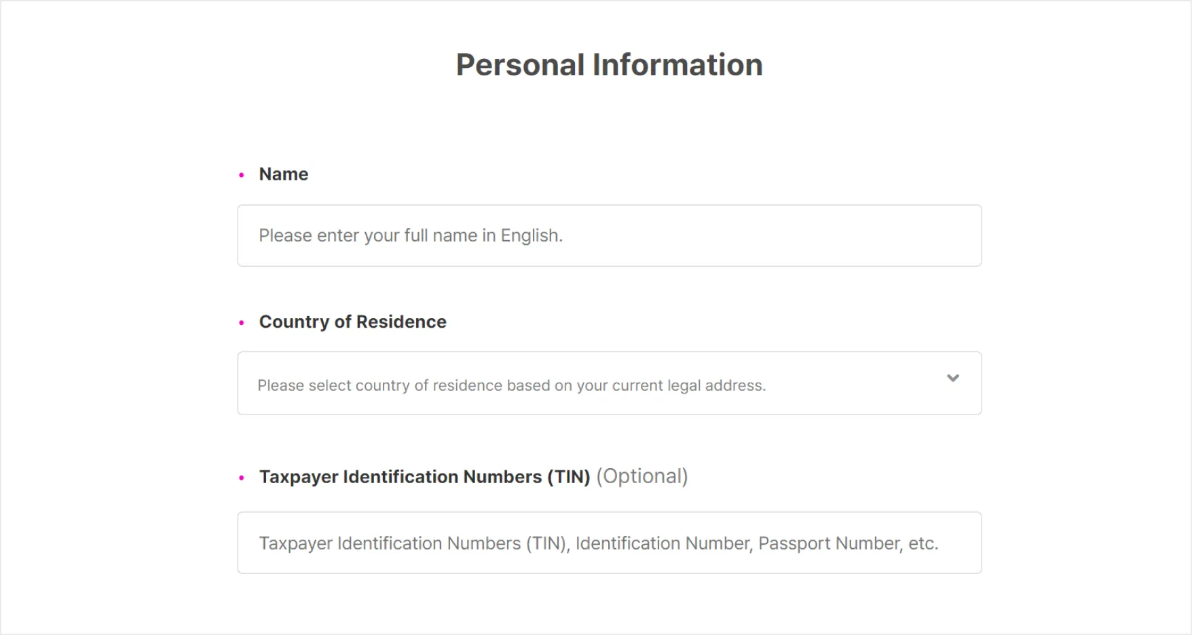Click the word "Information" in page title
The width and height of the screenshot is (1192, 635).
point(677,65)
